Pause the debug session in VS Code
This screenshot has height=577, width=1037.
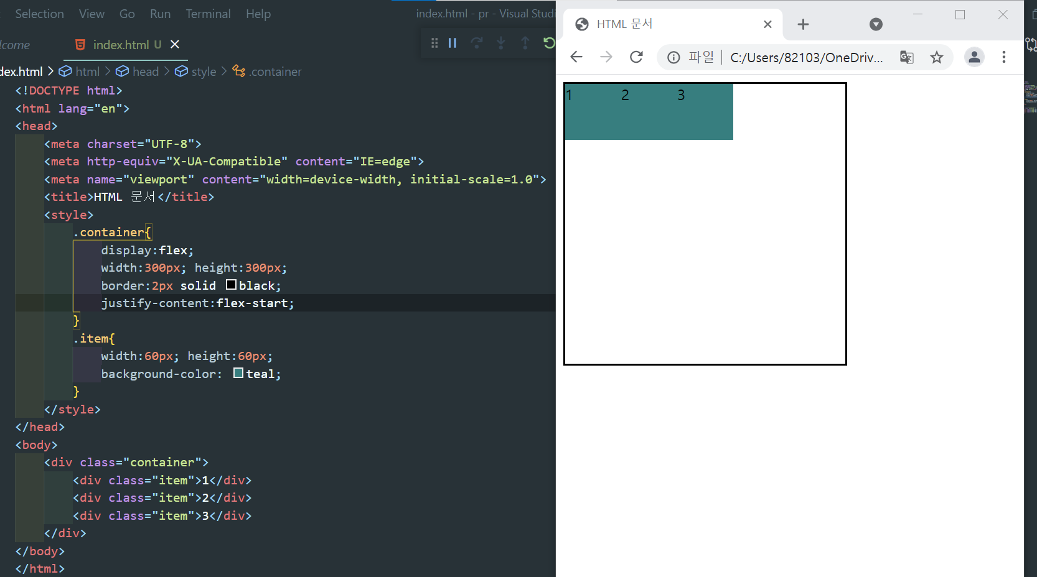click(453, 43)
